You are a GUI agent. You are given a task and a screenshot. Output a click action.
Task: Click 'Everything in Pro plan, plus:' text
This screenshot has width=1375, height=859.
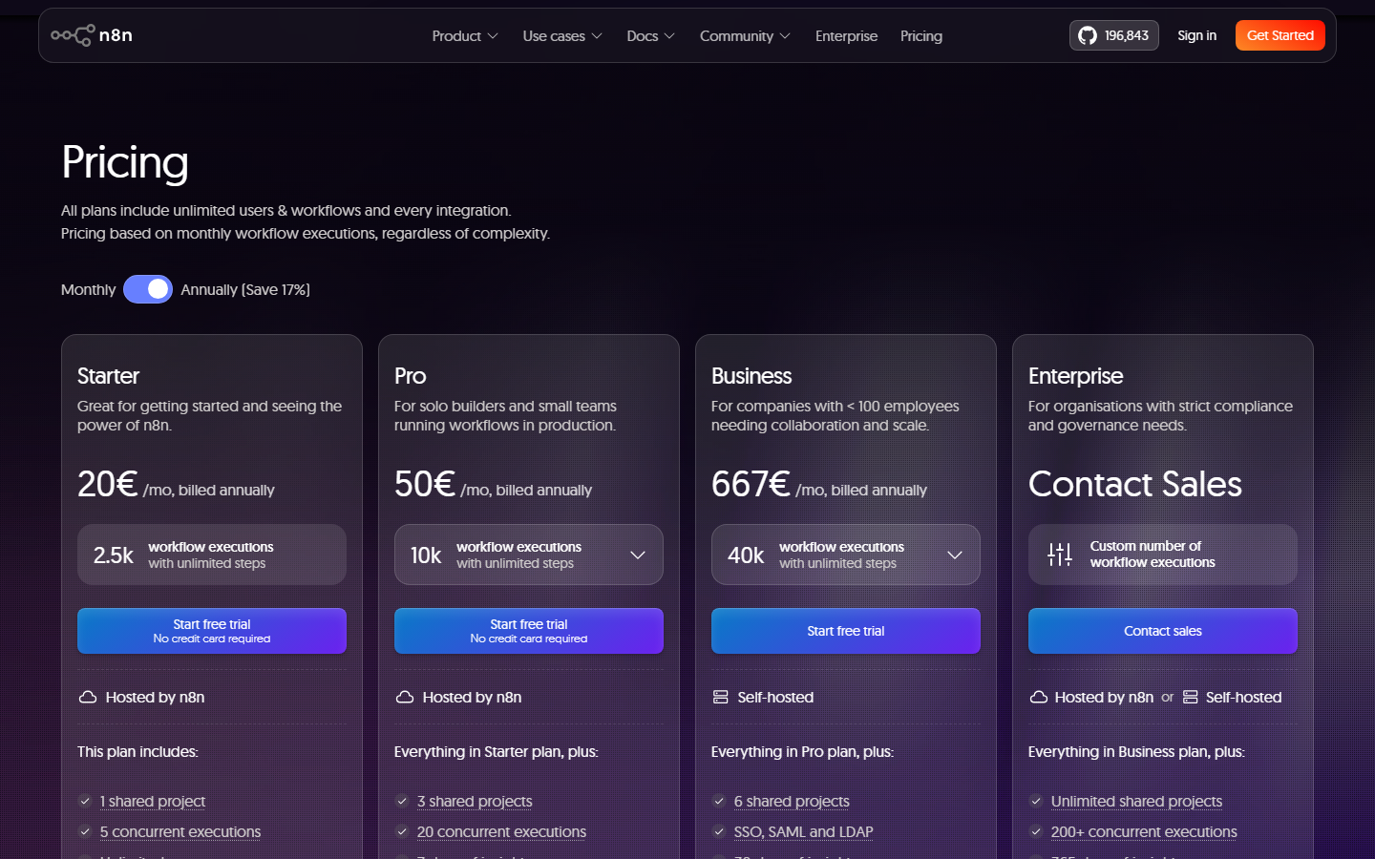[802, 752]
